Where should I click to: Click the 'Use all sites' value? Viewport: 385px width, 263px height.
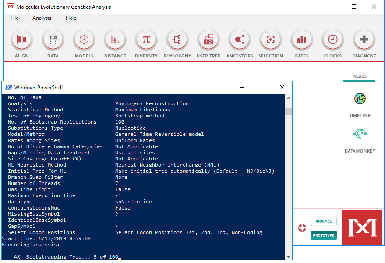135,153
